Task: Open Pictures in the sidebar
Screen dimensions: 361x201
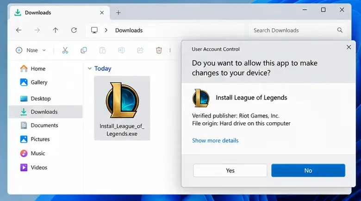Action: point(45,139)
